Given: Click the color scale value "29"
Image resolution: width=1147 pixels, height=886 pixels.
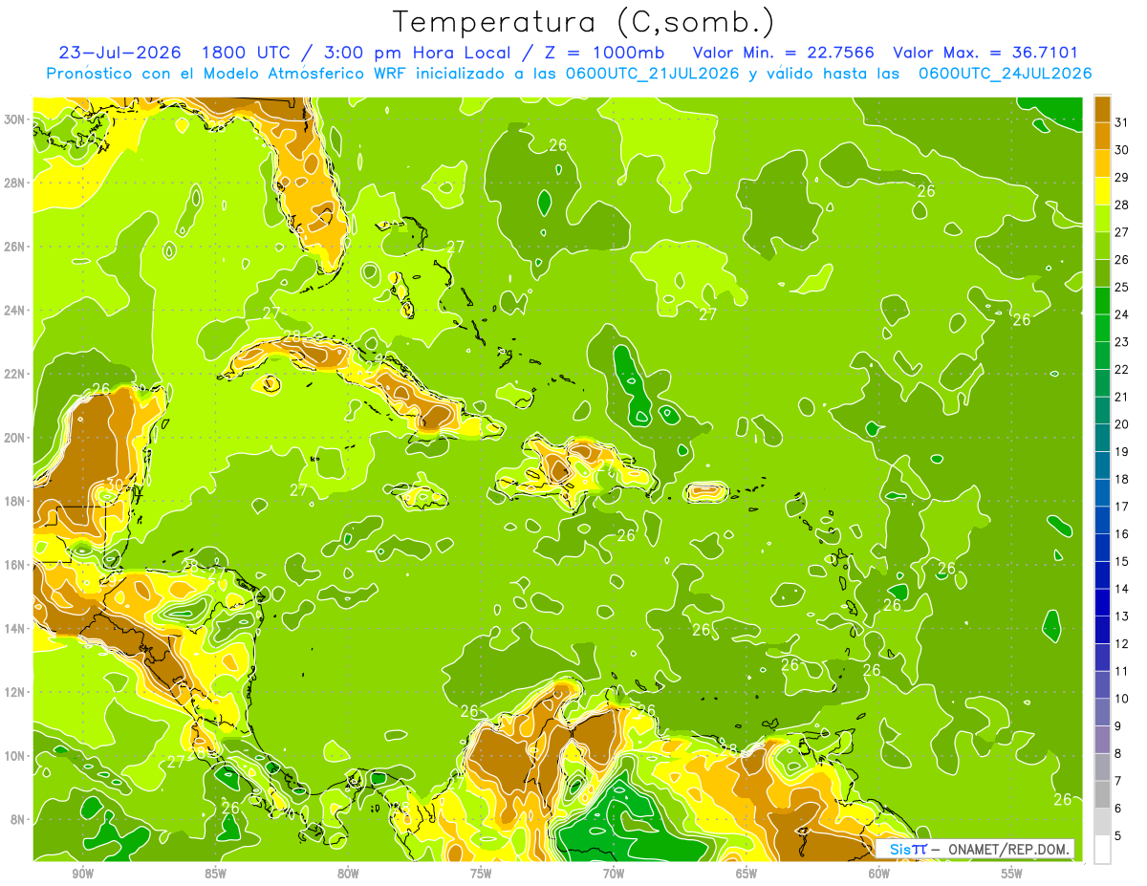Looking at the screenshot, I should (1122, 178).
